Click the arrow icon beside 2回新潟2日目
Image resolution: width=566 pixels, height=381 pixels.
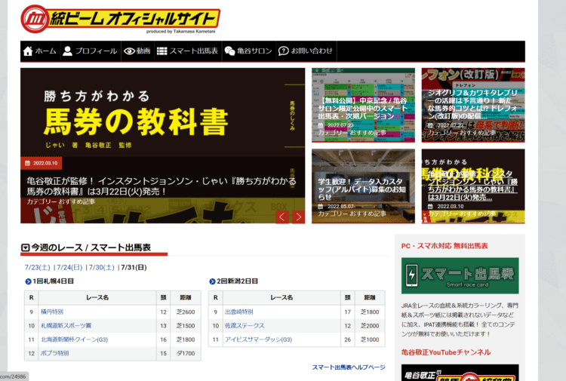click(x=212, y=281)
